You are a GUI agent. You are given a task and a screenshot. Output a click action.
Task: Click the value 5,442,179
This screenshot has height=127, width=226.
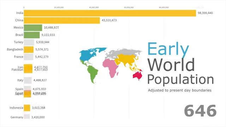[x=42, y=57]
